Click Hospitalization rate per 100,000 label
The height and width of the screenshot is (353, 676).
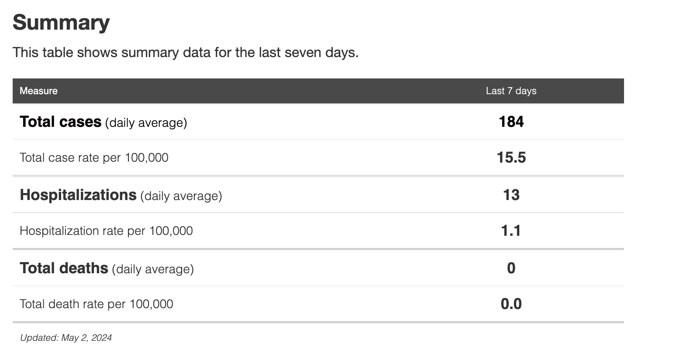tap(106, 231)
